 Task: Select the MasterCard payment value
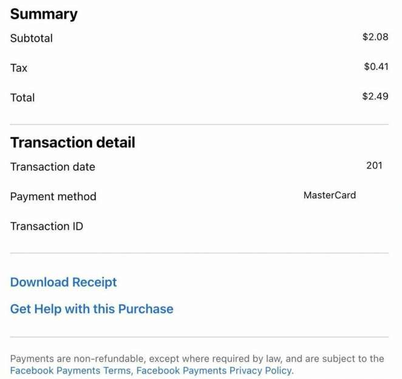tap(329, 195)
